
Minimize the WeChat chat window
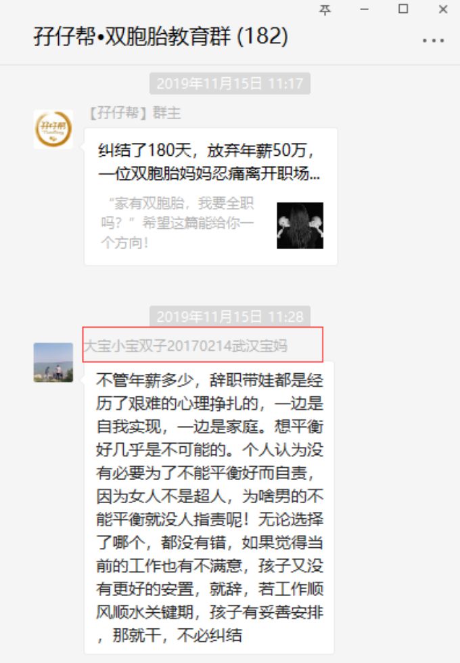coord(364,9)
